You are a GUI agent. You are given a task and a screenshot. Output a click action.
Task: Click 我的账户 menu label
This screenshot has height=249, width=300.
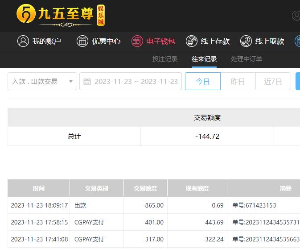point(46,41)
